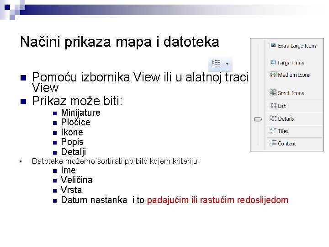Click the 'Datoteke možemo sortirati' sentence
Viewport: 329px width, 247px height.
116,161
